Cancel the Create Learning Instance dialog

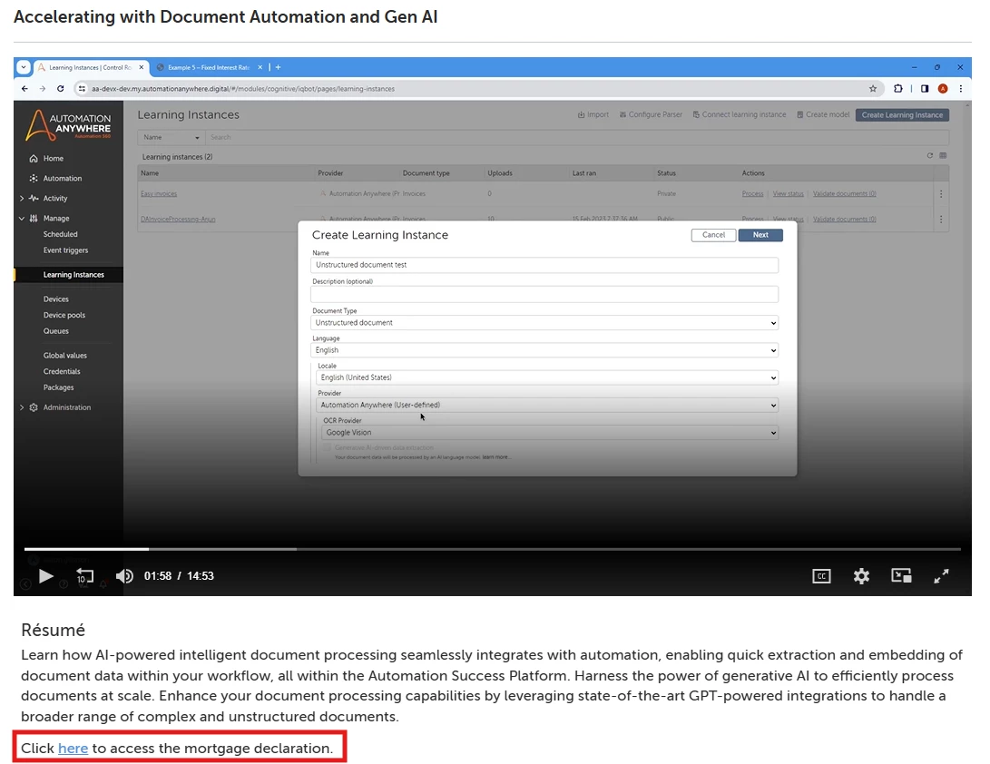pyautogui.click(x=713, y=235)
